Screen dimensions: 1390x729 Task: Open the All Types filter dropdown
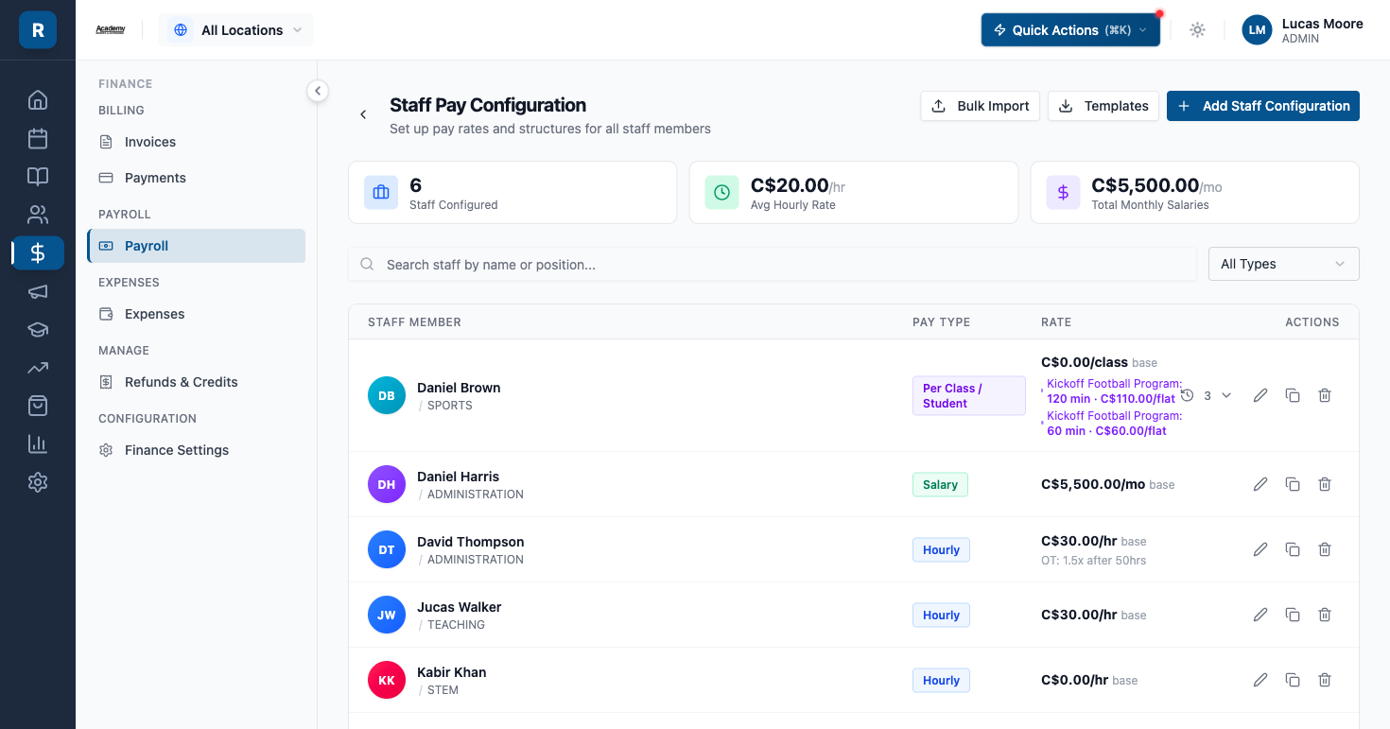pyautogui.click(x=1283, y=264)
